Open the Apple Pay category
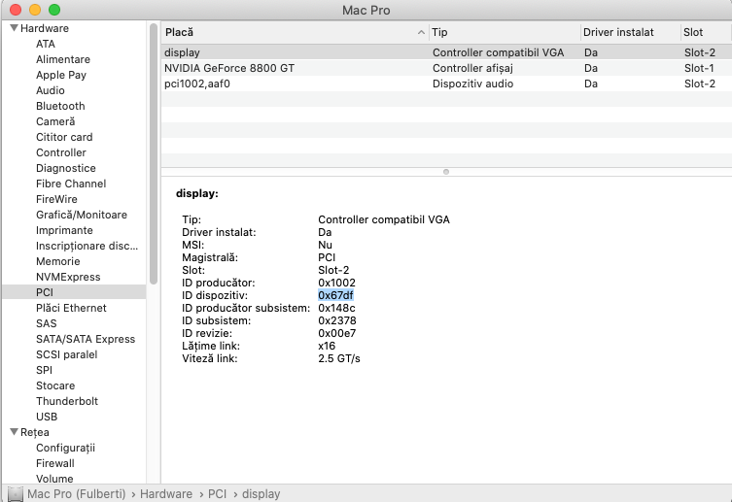 61,75
